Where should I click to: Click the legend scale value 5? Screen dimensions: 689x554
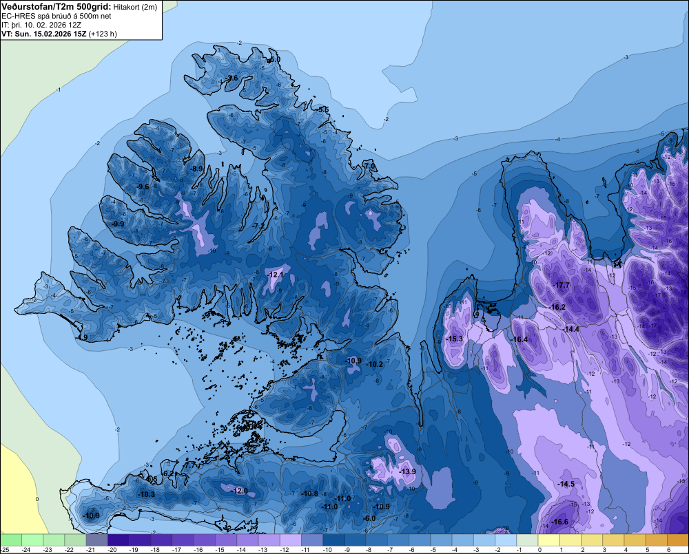(648, 550)
